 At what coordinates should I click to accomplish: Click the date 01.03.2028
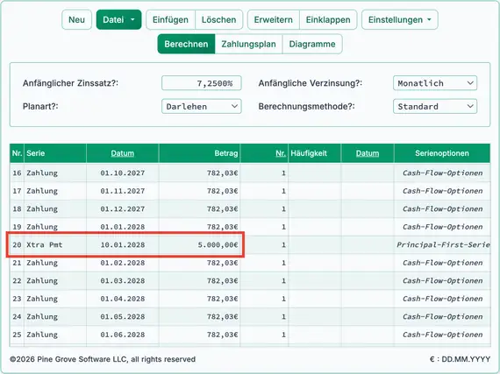(x=123, y=281)
